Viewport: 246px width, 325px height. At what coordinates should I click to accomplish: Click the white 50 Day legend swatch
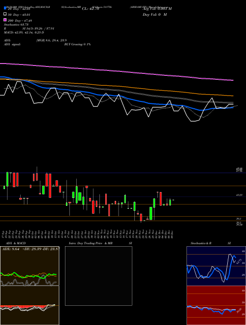5,14
